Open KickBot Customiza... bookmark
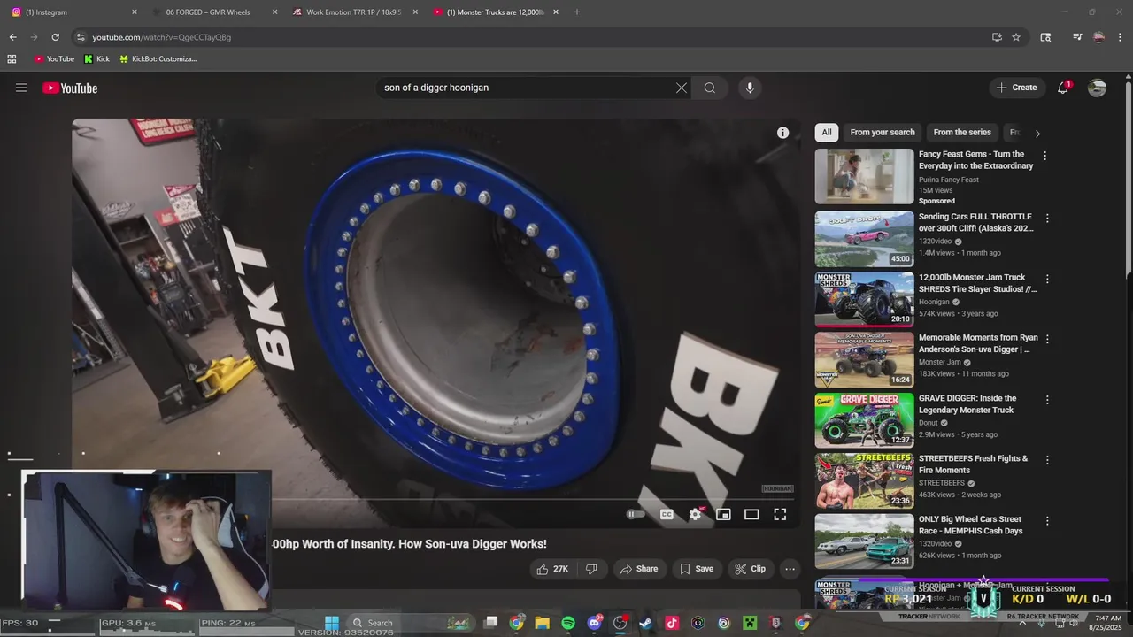This screenshot has width=1133, height=637. point(158,59)
